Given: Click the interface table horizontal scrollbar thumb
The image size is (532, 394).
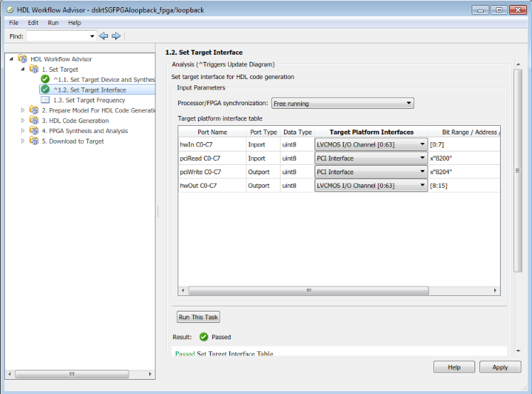Looking at the screenshot, I should coord(308,290).
